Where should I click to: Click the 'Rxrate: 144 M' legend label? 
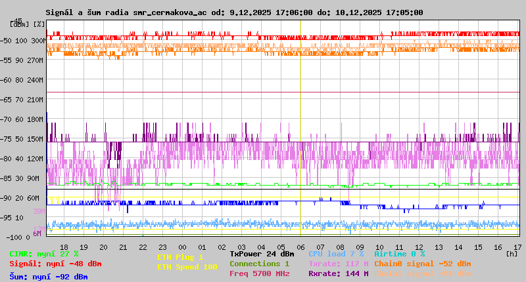point(339,273)
